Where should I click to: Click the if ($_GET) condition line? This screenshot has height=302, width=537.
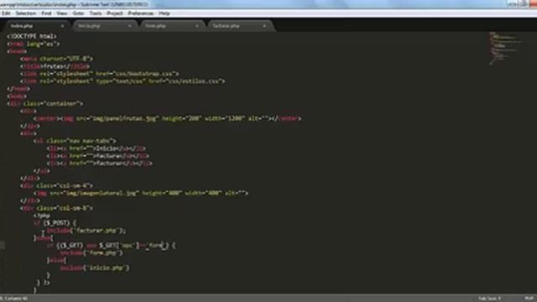[x=112, y=246]
